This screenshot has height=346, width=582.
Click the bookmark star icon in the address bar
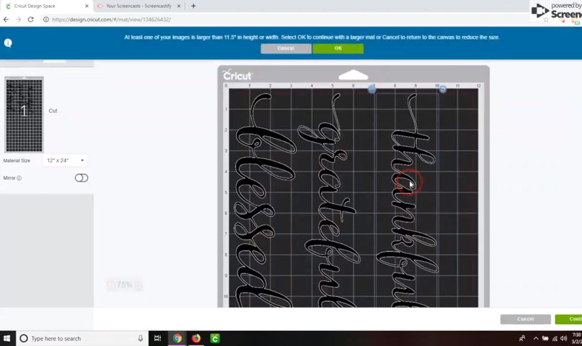click(x=546, y=20)
